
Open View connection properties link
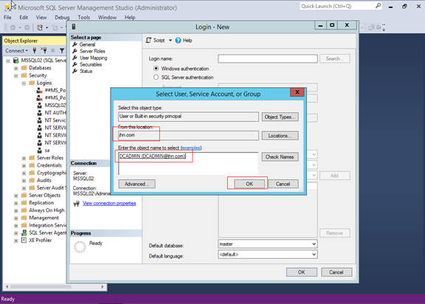[109, 203]
